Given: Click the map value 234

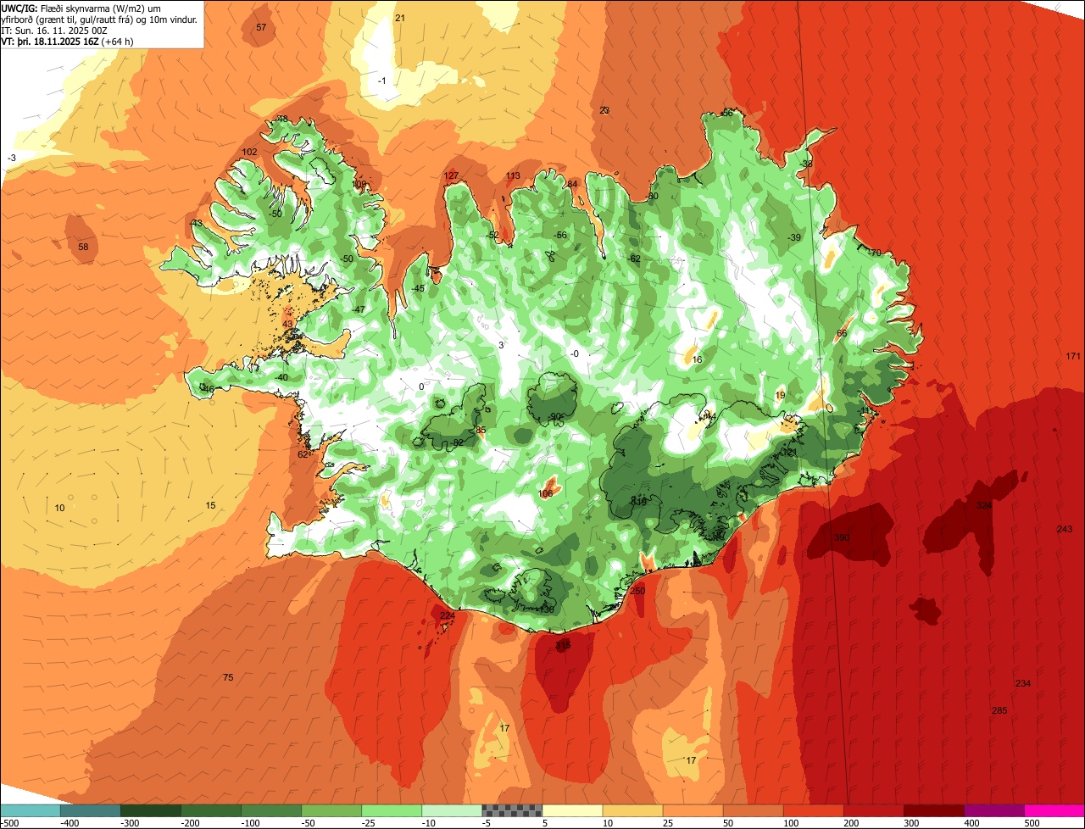Looking at the screenshot, I should [x=1023, y=683].
